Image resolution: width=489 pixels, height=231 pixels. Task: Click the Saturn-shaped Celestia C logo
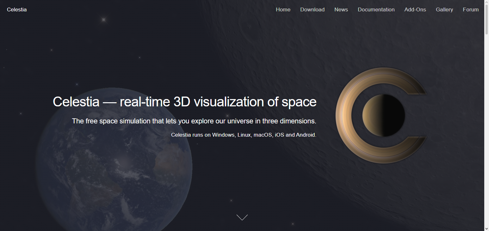click(381, 115)
